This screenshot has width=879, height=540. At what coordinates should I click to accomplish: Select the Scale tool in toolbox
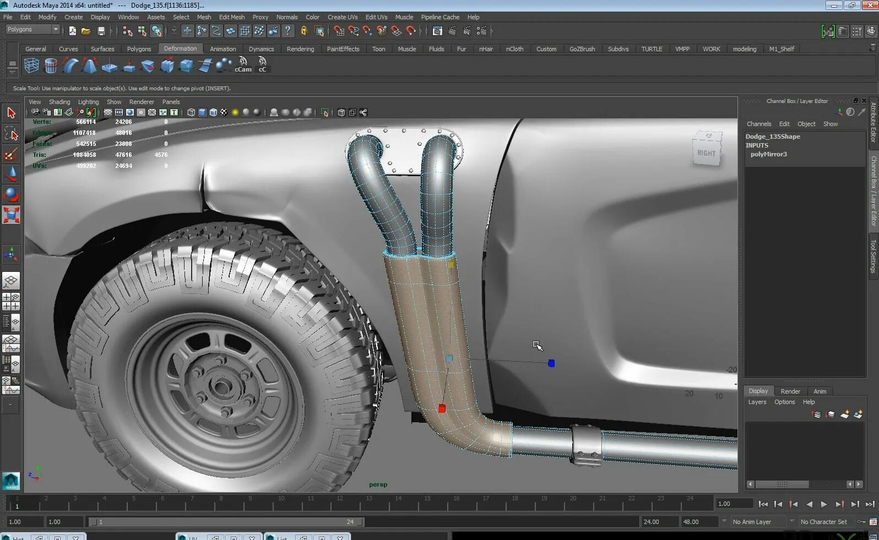(11, 215)
